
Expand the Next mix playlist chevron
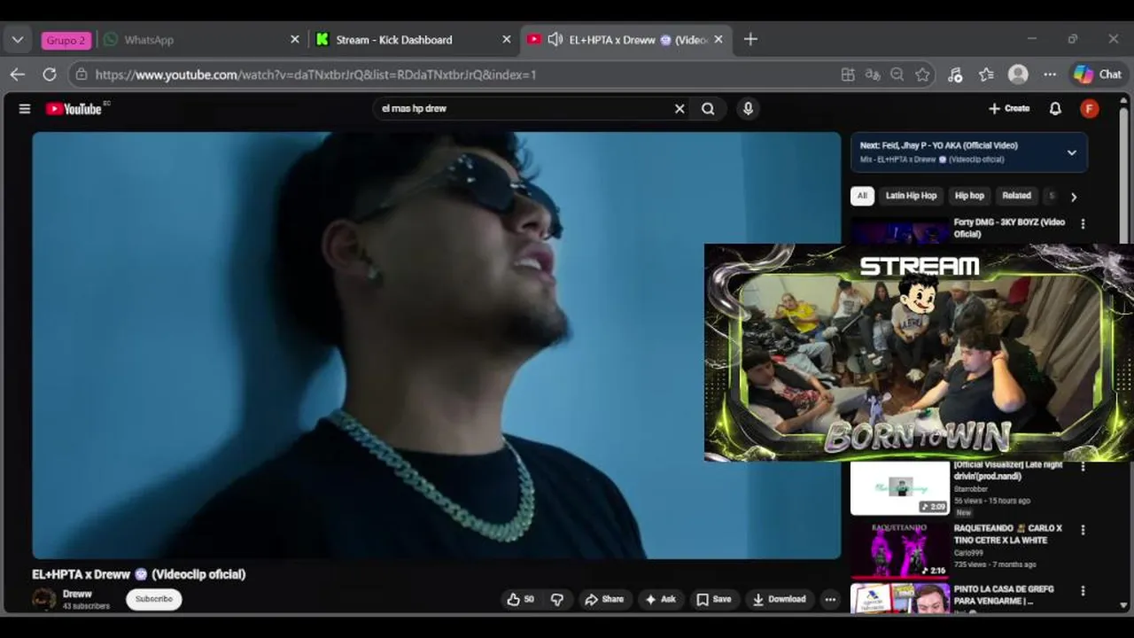[1072, 152]
